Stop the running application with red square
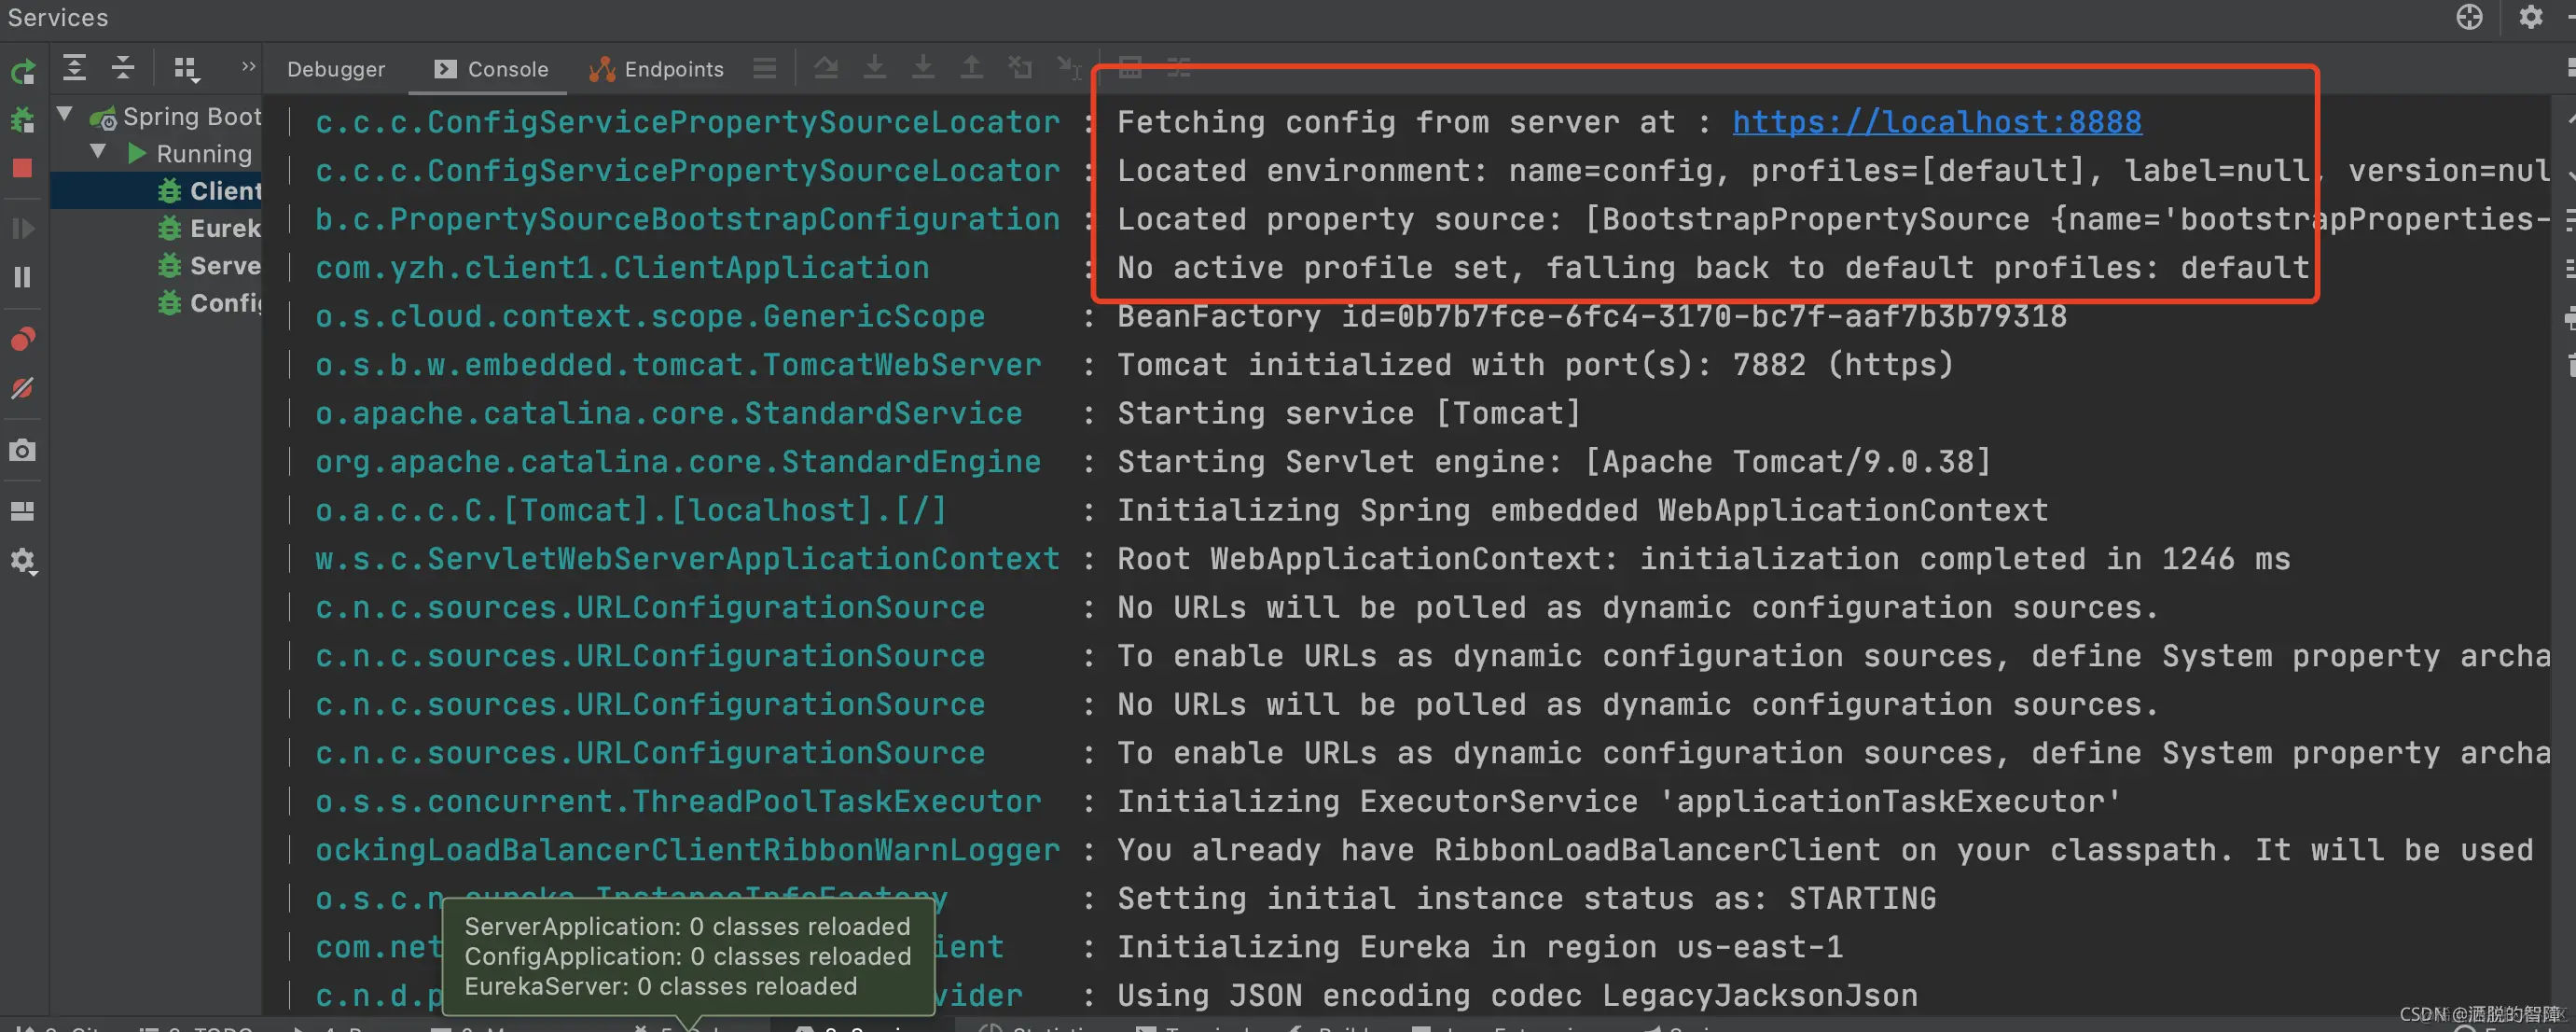Viewport: 2576px width, 1032px height. pos(22,168)
